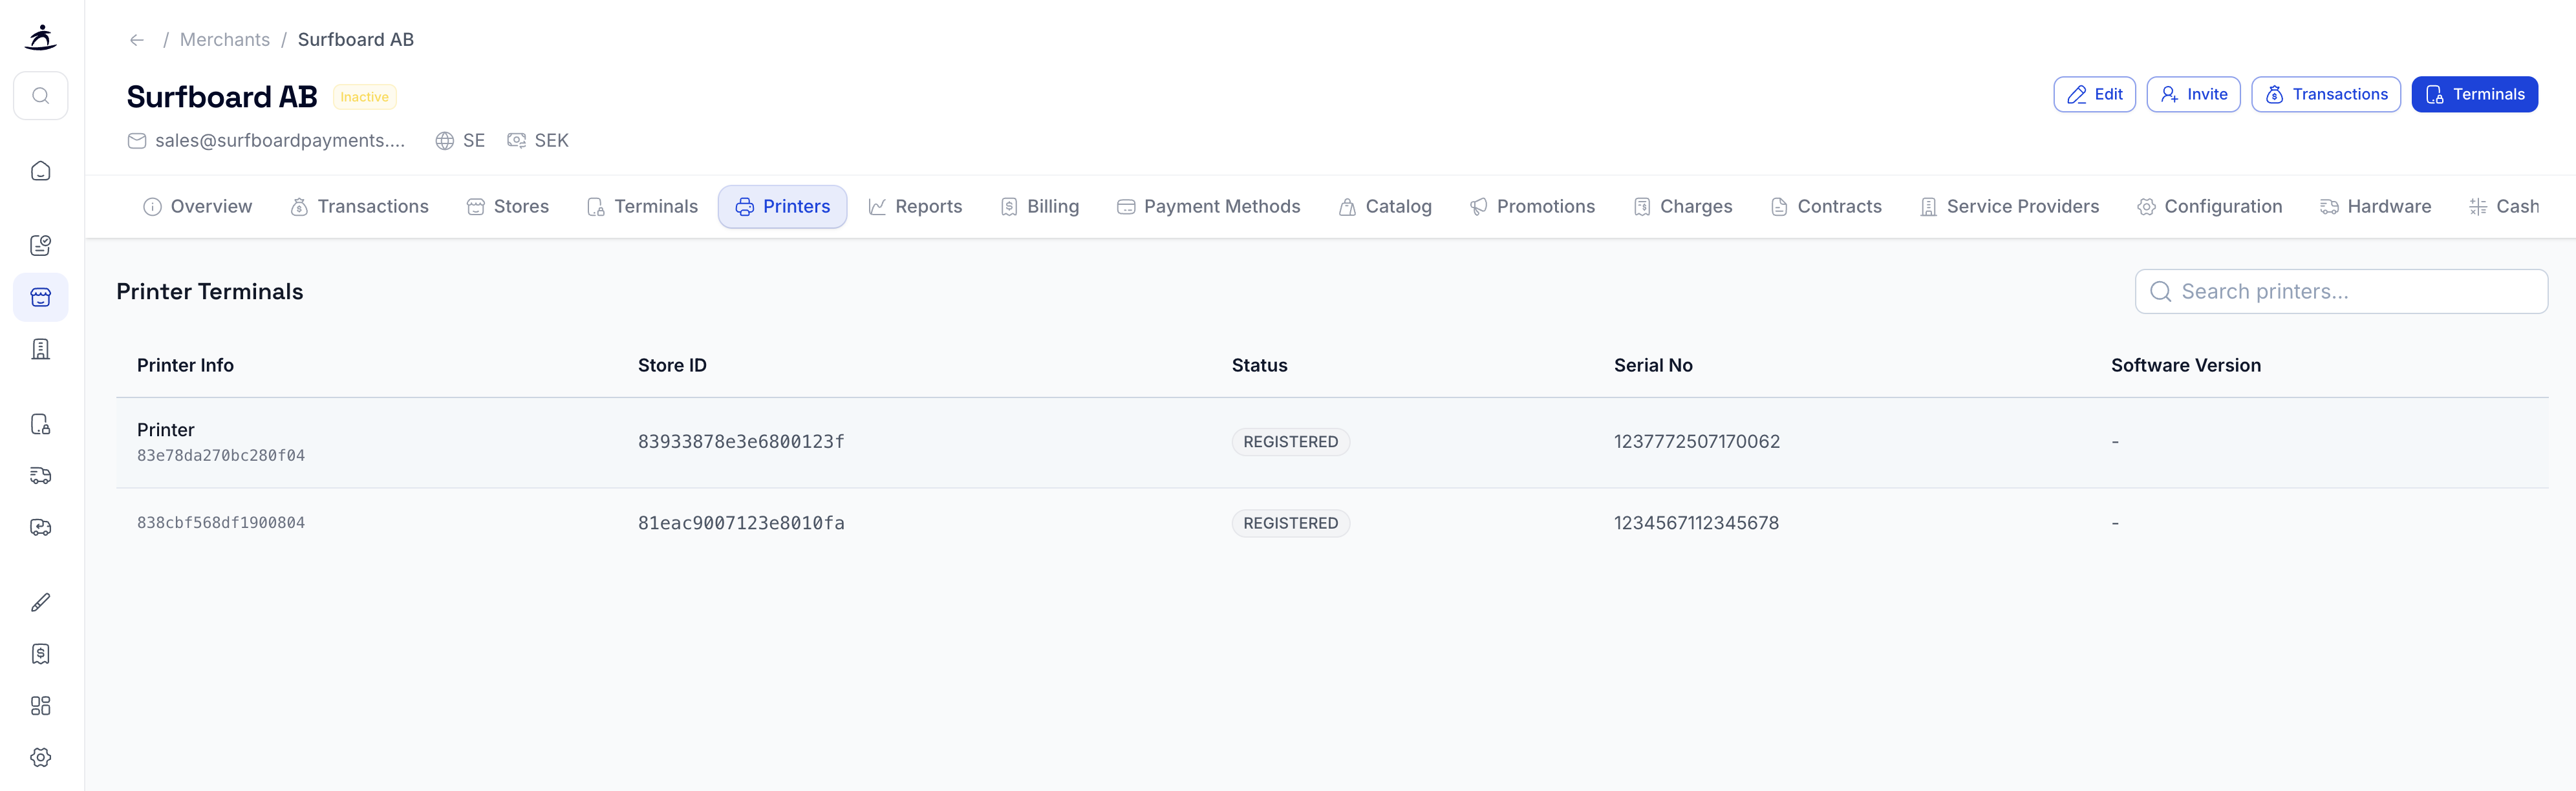Screen dimensions: 2576x791
Task: Click the building sidebar icon
Action: click(x=41, y=349)
